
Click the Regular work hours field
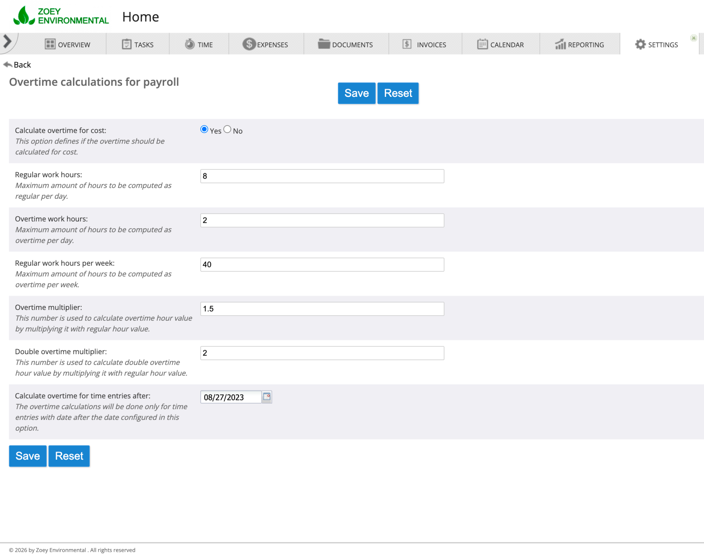322,176
